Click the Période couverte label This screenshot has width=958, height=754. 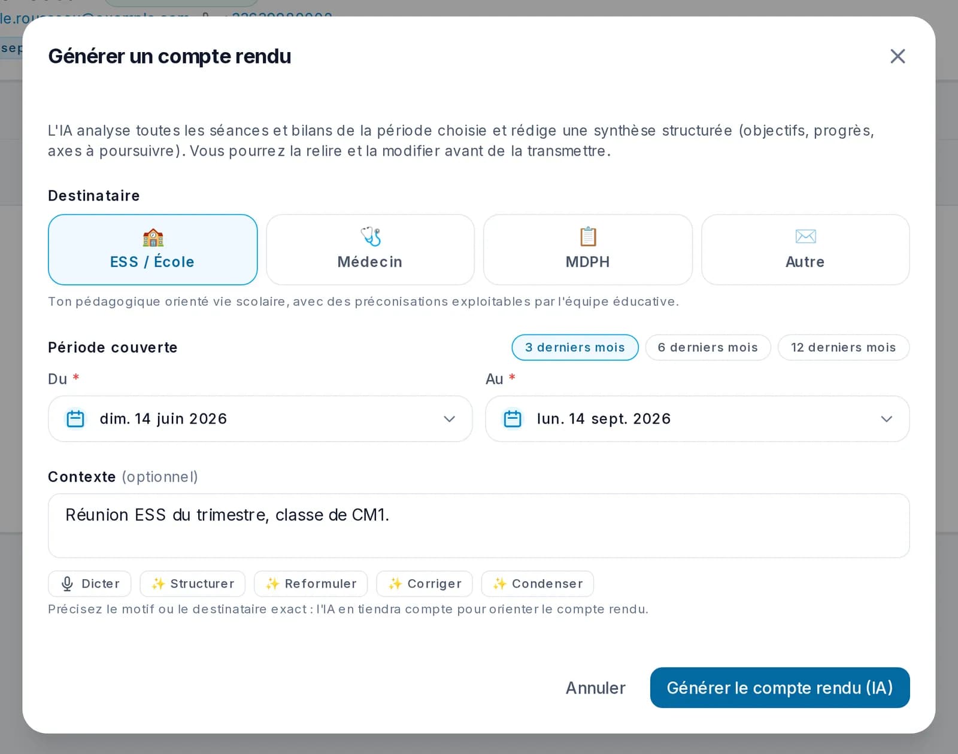point(113,348)
